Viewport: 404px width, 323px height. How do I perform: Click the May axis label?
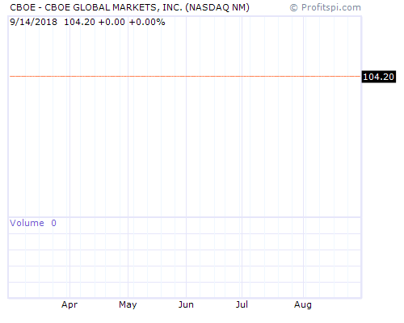128,304
